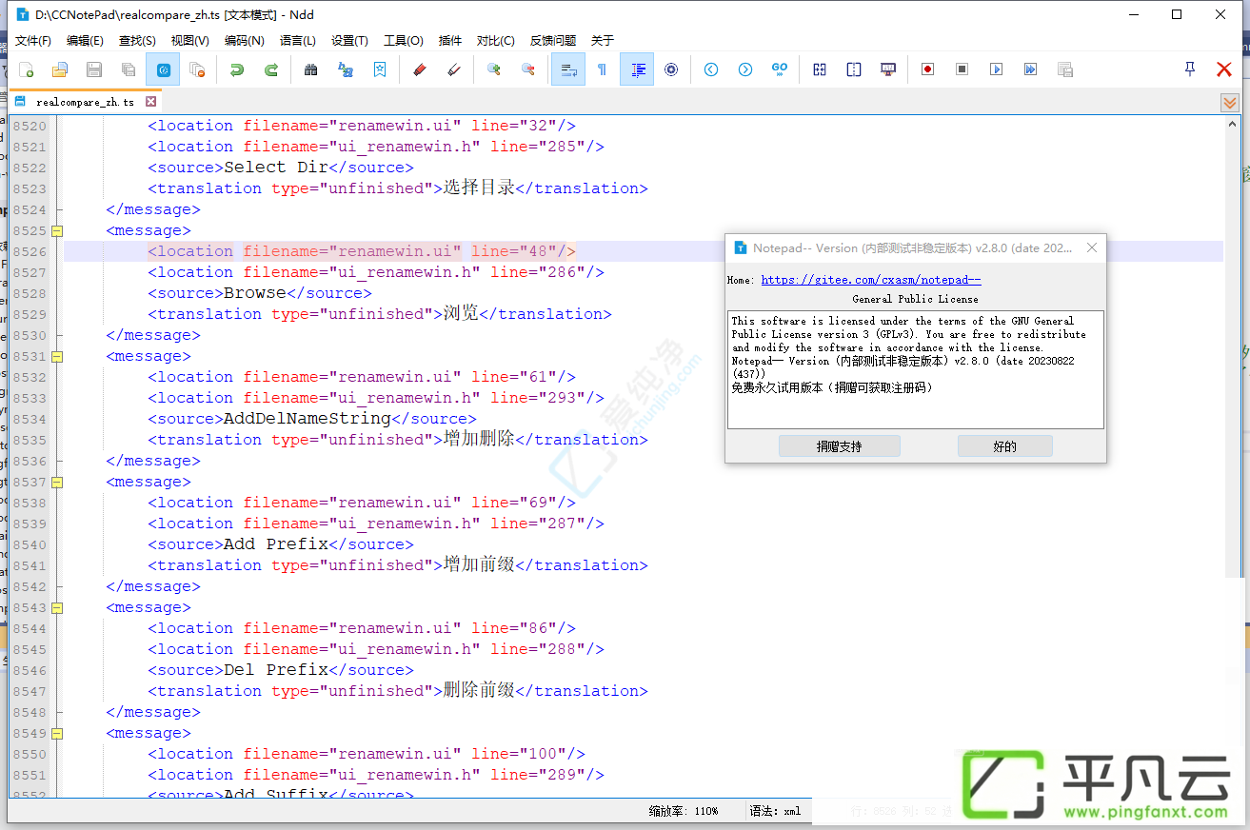Click the green Redo arrow
The image size is (1250, 830).
tap(271, 69)
